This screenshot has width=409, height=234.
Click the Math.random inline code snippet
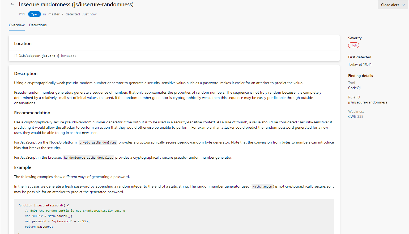click(x=262, y=187)
